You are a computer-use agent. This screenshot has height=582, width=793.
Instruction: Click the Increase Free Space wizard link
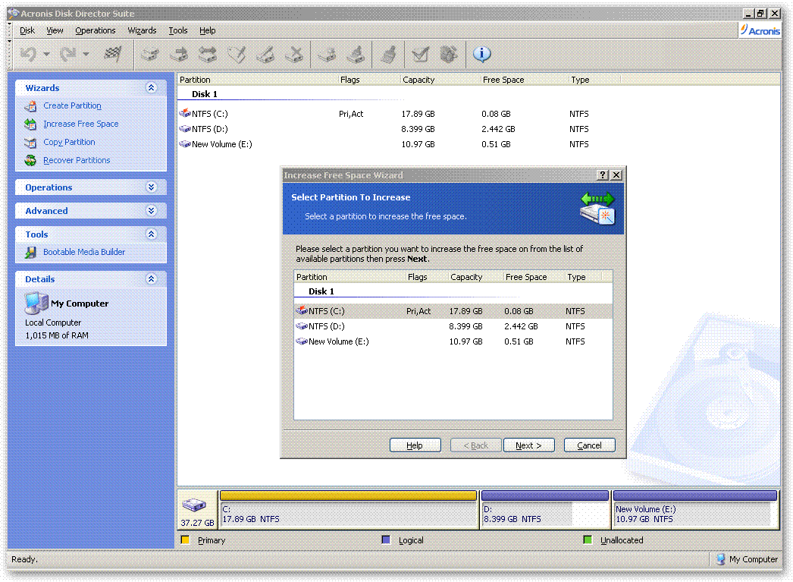click(81, 124)
